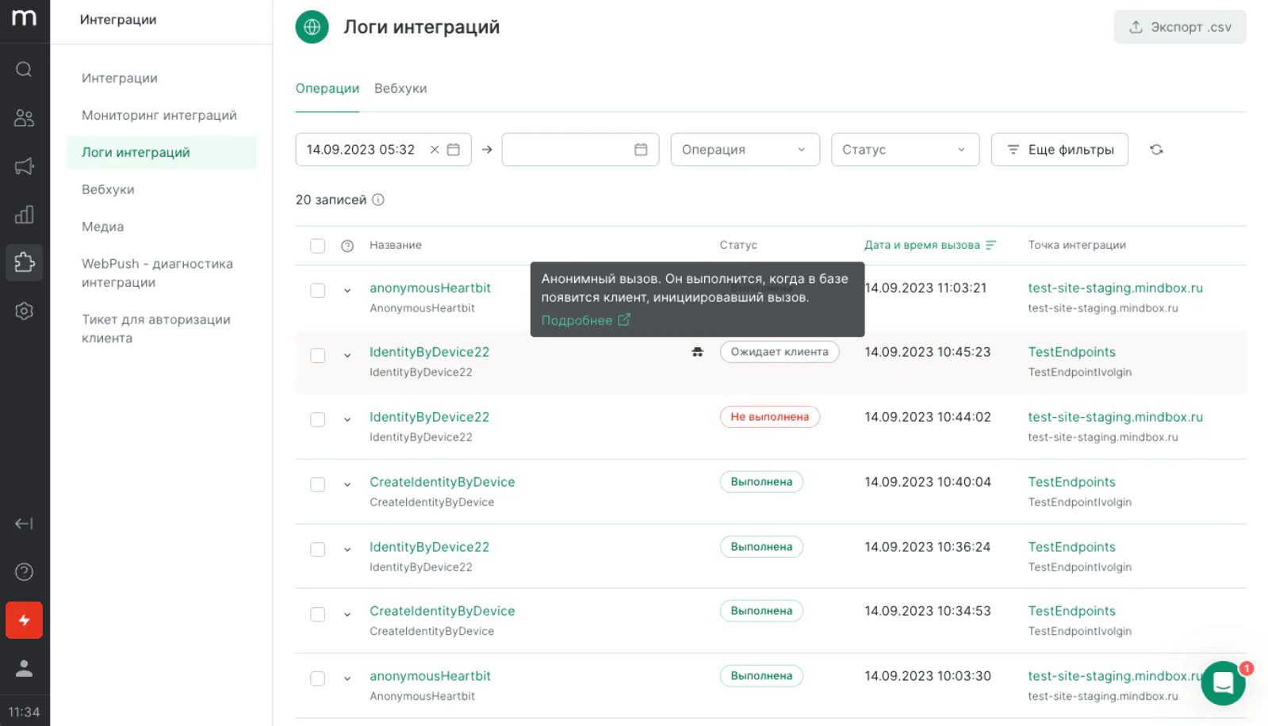Open the settings gear icon in the sidebar

tap(24, 311)
